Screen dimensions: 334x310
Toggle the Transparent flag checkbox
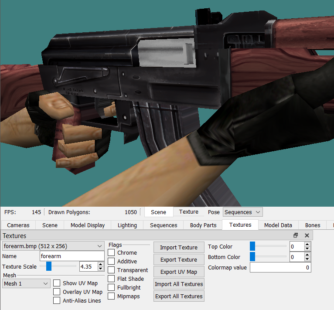pos(111,270)
